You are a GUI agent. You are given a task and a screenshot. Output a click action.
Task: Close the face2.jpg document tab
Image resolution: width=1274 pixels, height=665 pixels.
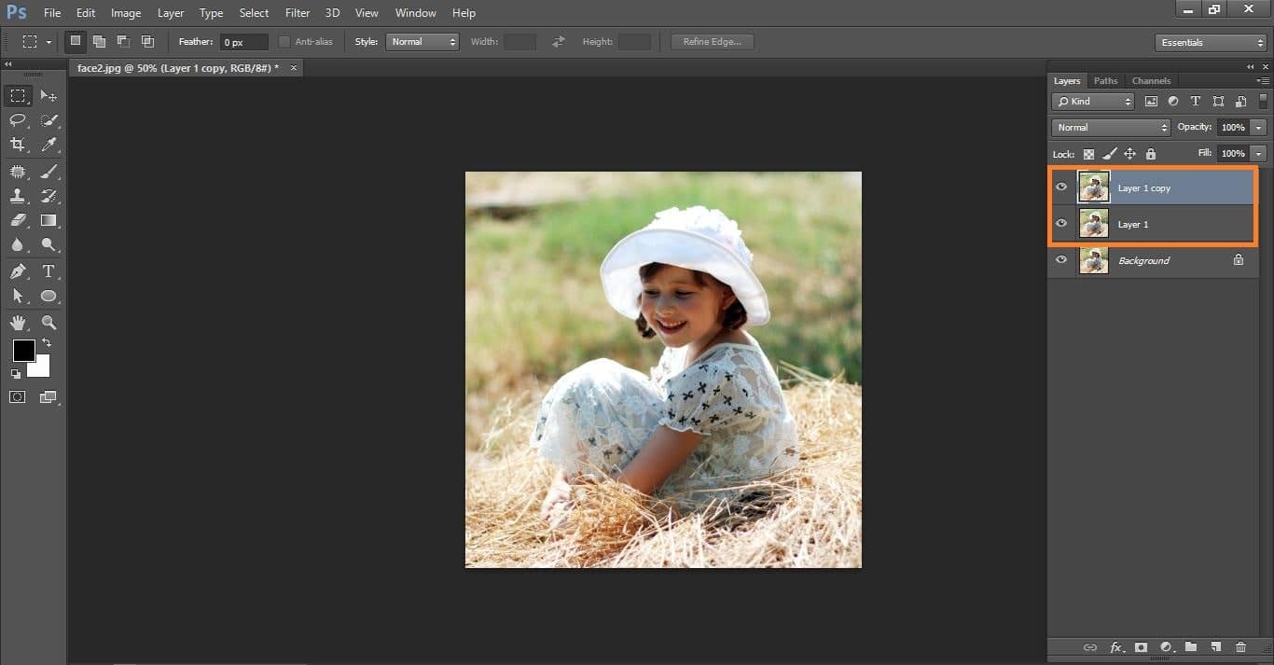point(294,68)
